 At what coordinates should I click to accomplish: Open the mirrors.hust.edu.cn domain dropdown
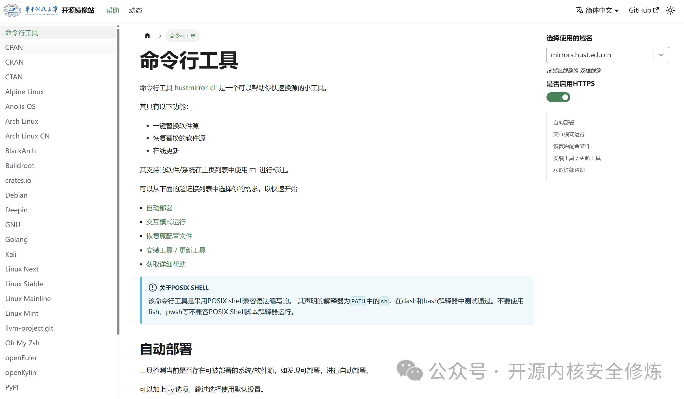coord(607,55)
